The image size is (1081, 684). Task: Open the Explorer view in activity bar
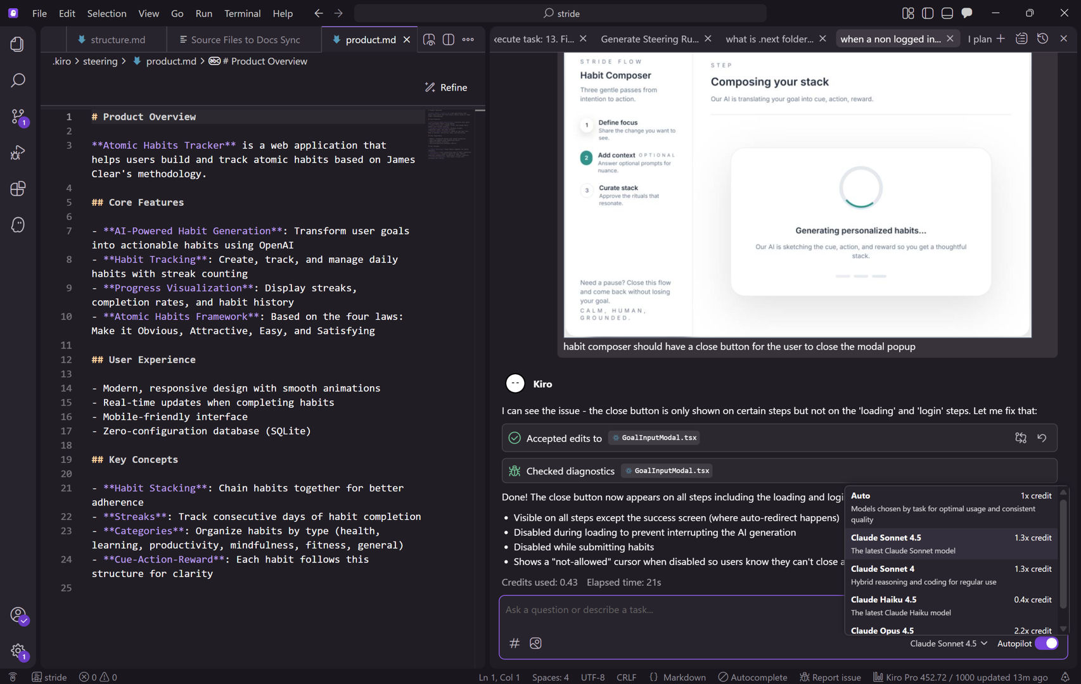18,44
